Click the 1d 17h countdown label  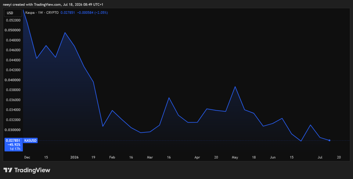point(15,149)
